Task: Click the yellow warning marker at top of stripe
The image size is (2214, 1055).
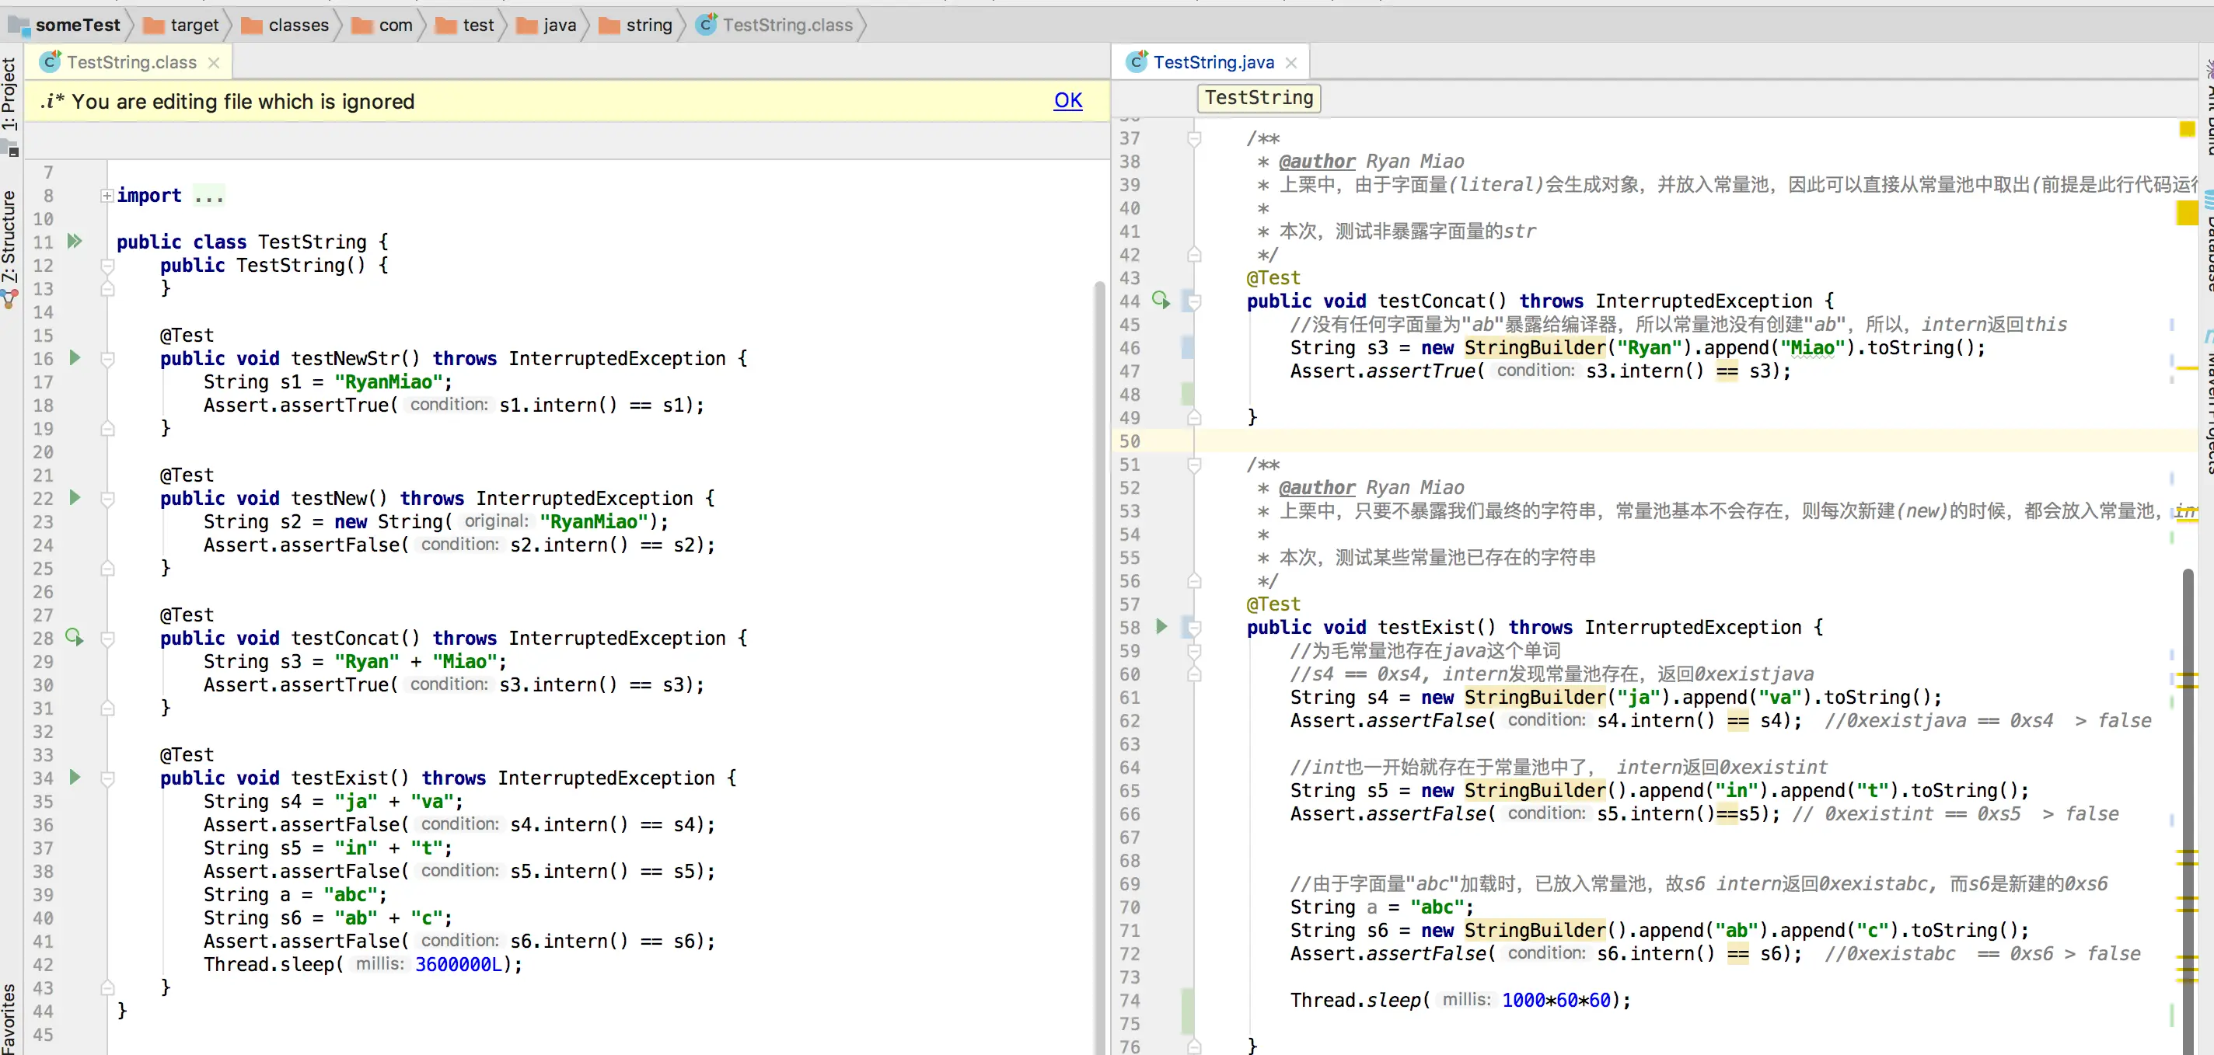Action: click(x=2187, y=129)
